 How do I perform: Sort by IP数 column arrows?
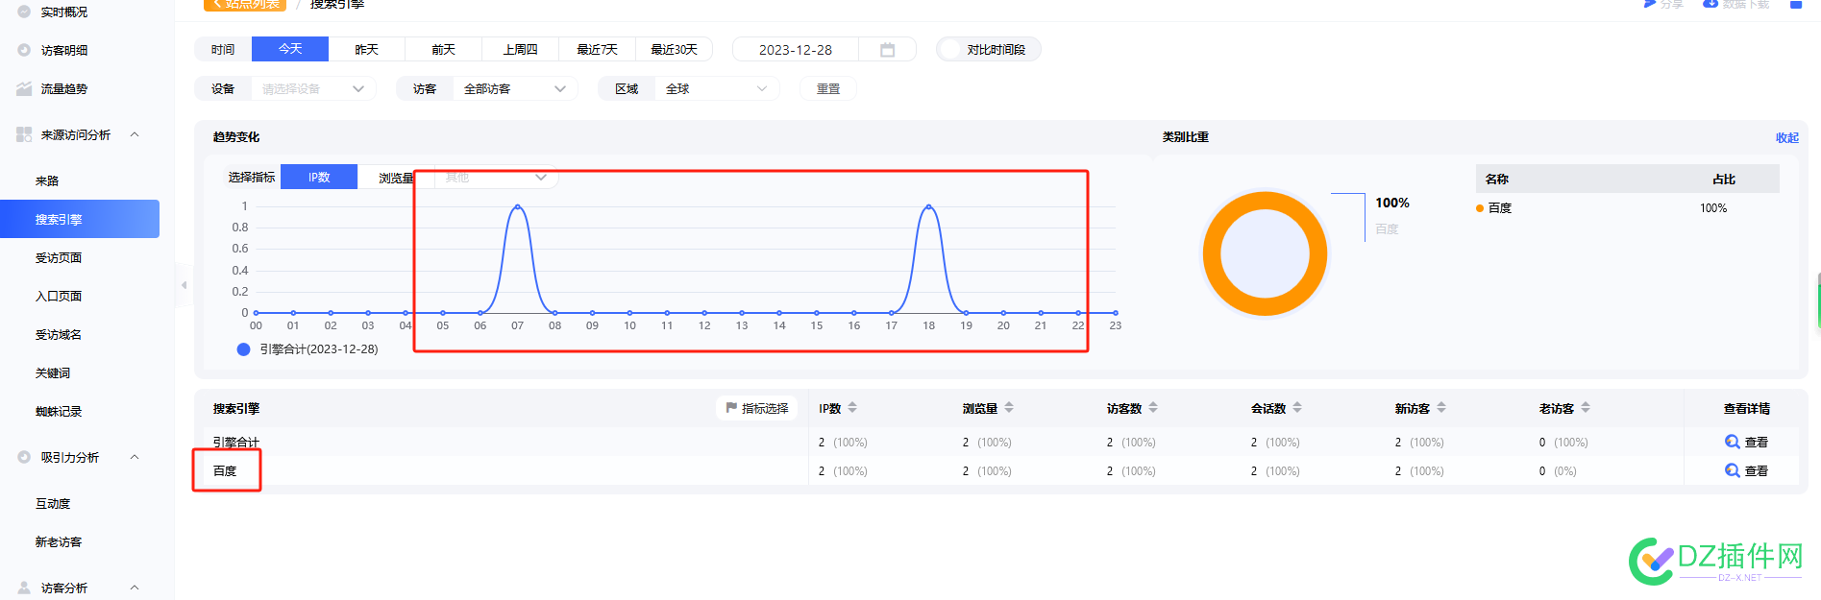(x=852, y=408)
